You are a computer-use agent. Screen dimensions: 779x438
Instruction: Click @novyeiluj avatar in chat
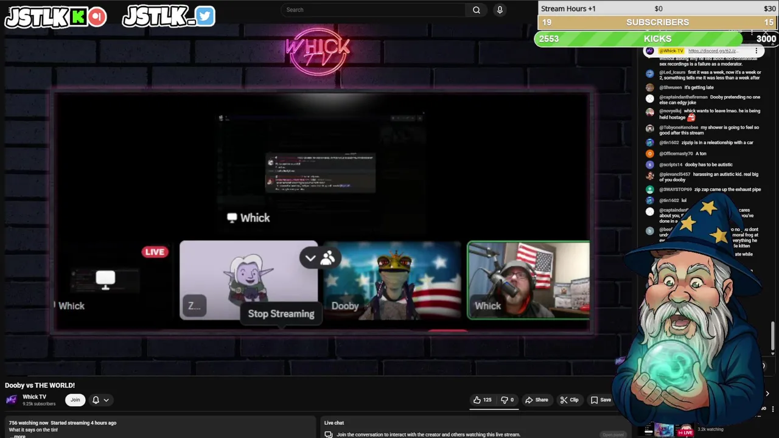(x=649, y=113)
